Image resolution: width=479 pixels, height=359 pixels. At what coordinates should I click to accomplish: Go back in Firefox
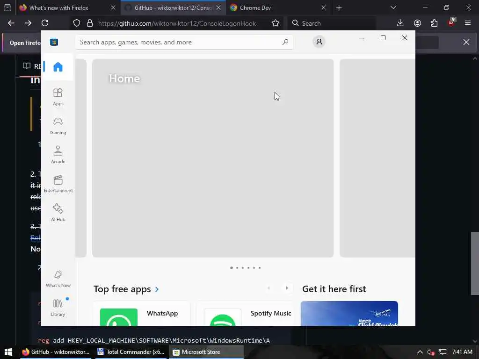tap(11, 23)
